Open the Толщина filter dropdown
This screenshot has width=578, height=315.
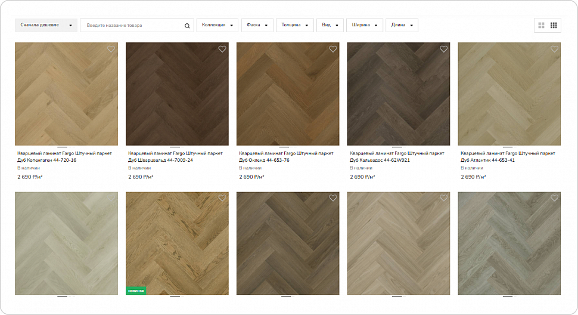[294, 25]
